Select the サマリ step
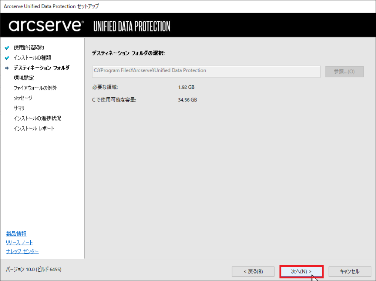This screenshot has width=376, height=281. (x=19, y=108)
